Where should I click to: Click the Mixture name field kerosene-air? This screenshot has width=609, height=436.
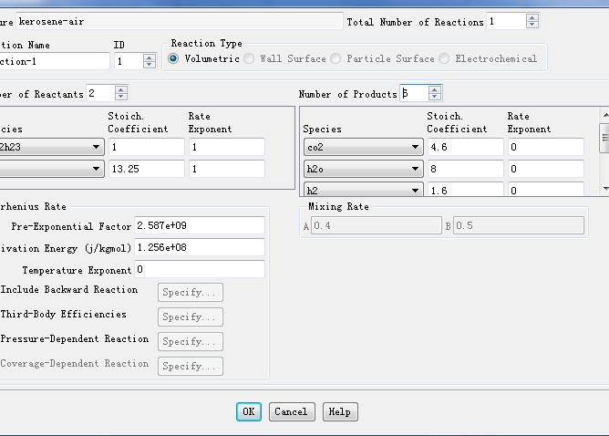pyautogui.click(x=180, y=21)
